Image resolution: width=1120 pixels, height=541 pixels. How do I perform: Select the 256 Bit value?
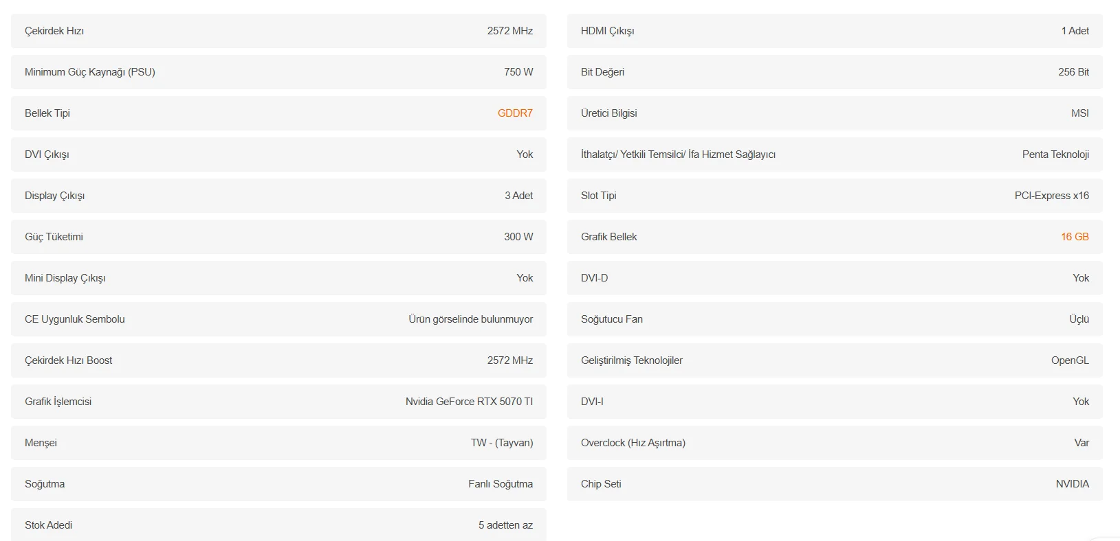pyautogui.click(x=1073, y=72)
